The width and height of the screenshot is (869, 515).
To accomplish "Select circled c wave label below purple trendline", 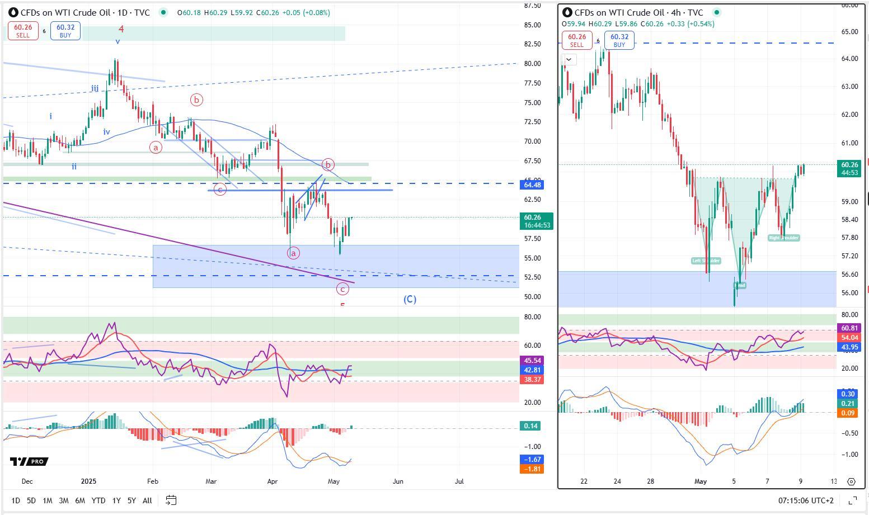I will tap(342, 289).
